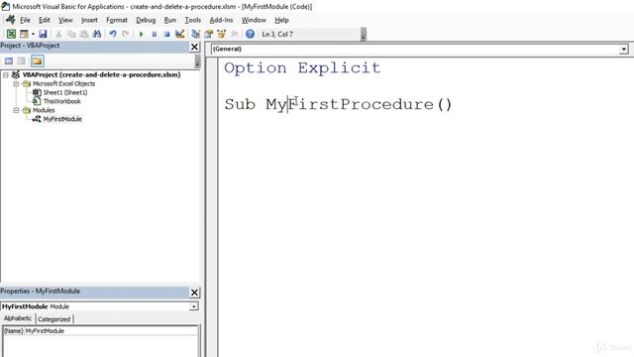Click the Toolbox icon

234,34
